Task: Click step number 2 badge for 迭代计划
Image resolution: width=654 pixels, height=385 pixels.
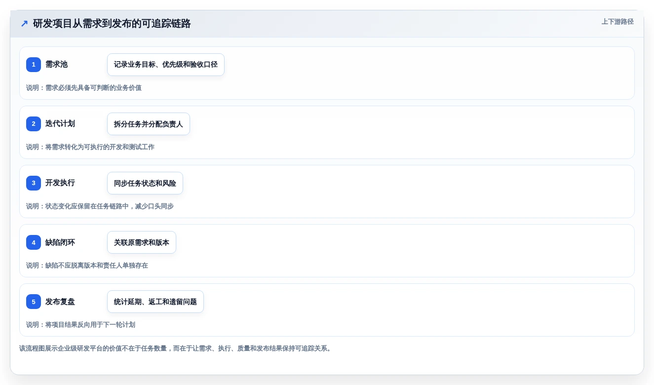Action: click(34, 124)
